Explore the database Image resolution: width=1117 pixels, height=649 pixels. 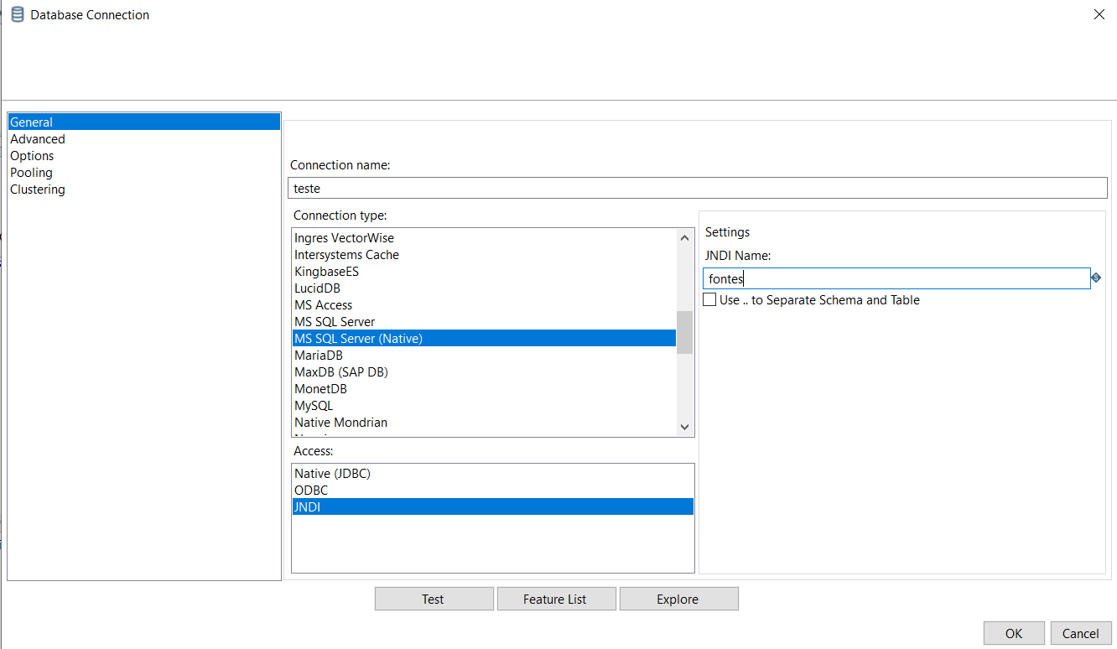pyautogui.click(x=678, y=599)
